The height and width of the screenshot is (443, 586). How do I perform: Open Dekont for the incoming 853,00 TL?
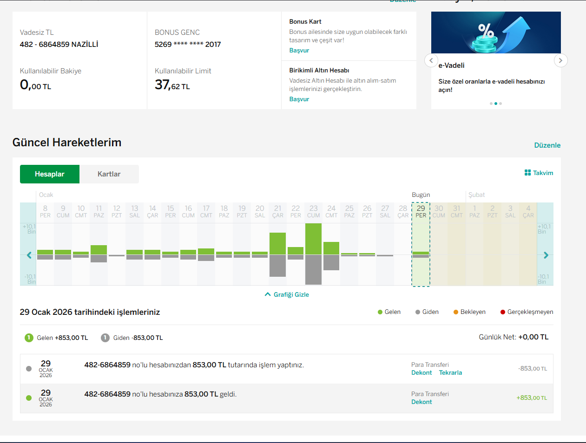coord(421,402)
